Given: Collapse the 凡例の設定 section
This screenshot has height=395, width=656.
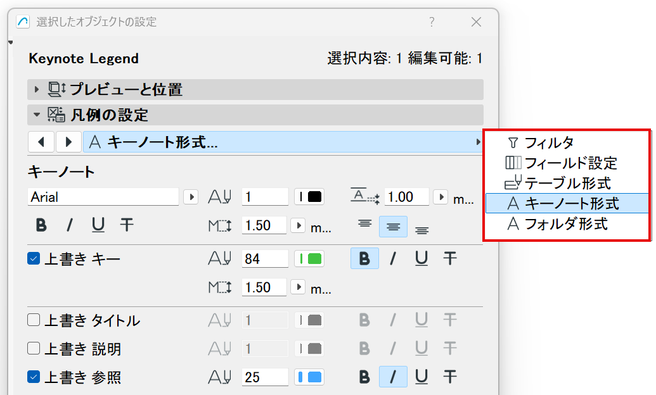Looking at the screenshot, I should [37, 115].
